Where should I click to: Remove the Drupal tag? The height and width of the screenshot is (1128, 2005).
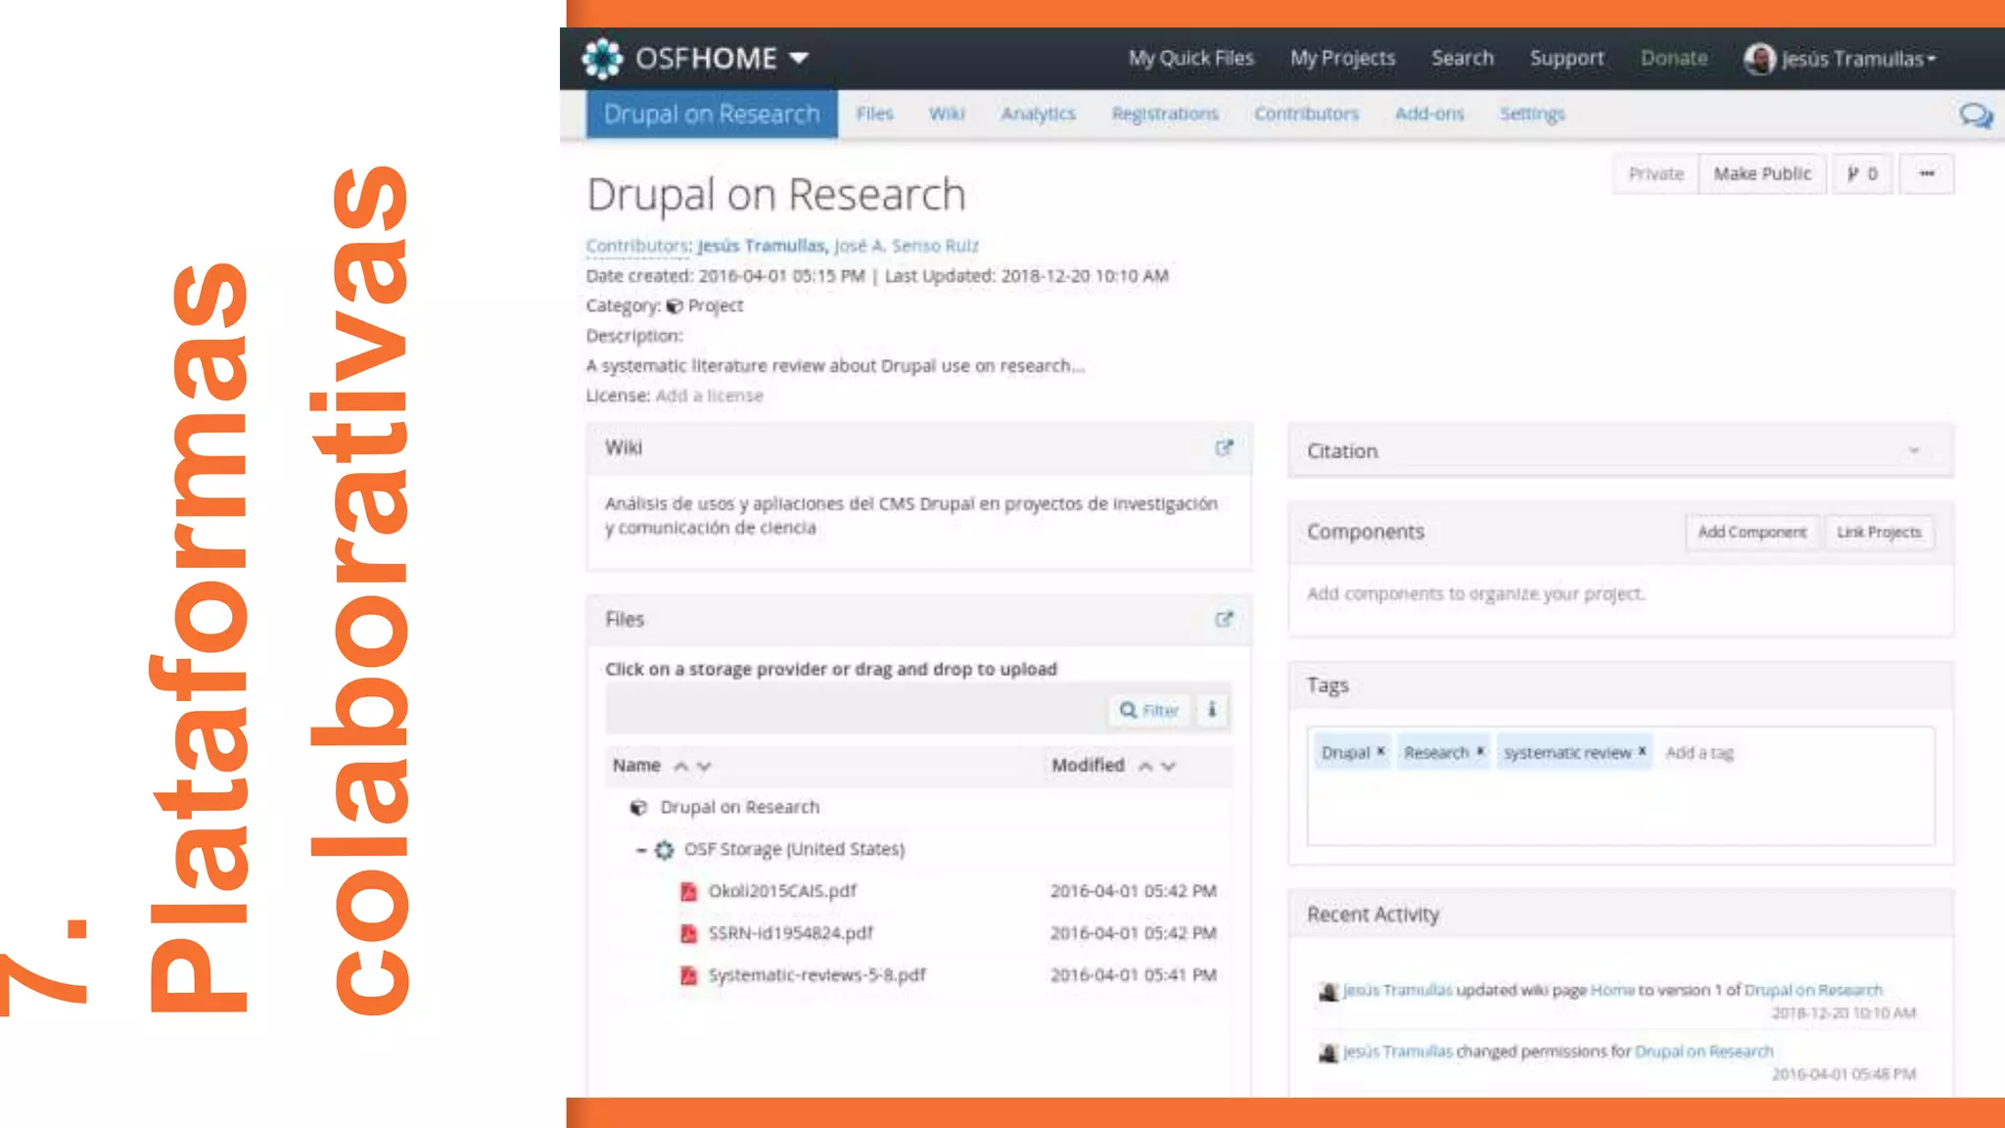1380,751
